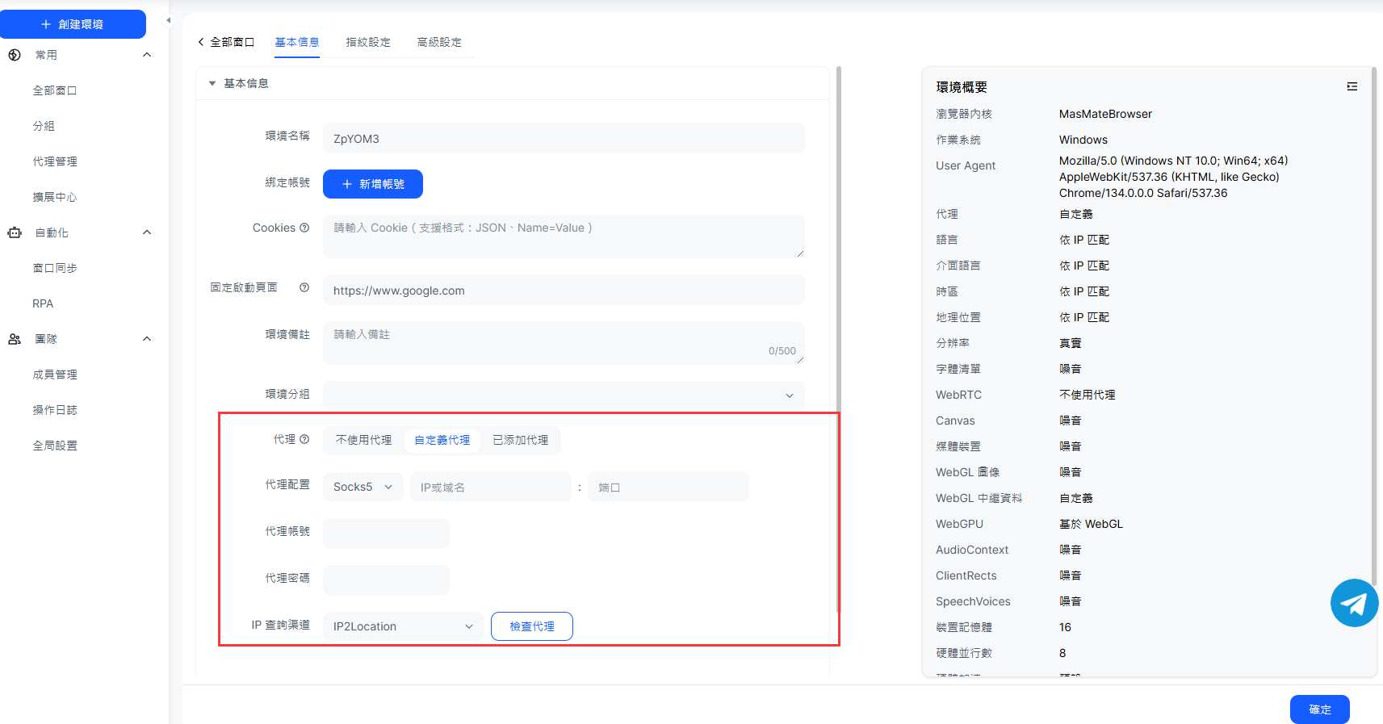Open the Socks5 proxy type dropdown
The width and height of the screenshot is (1383, 724).
point(363,487)
